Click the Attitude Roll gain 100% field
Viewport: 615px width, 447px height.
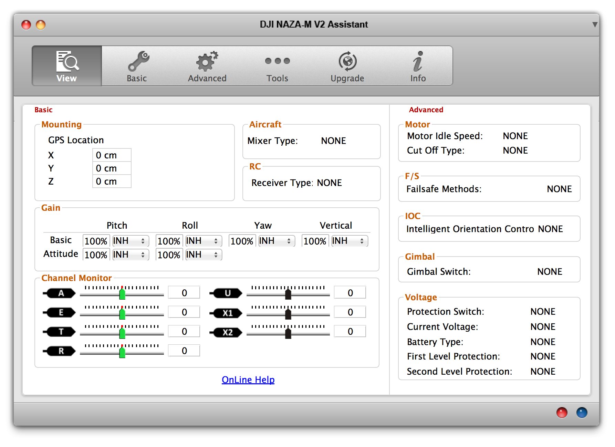(169, 254)
